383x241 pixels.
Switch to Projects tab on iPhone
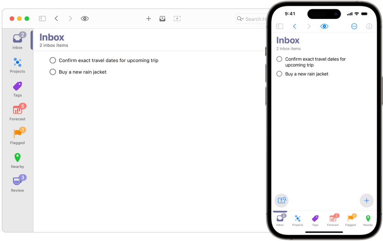click(x=298, y=220)
